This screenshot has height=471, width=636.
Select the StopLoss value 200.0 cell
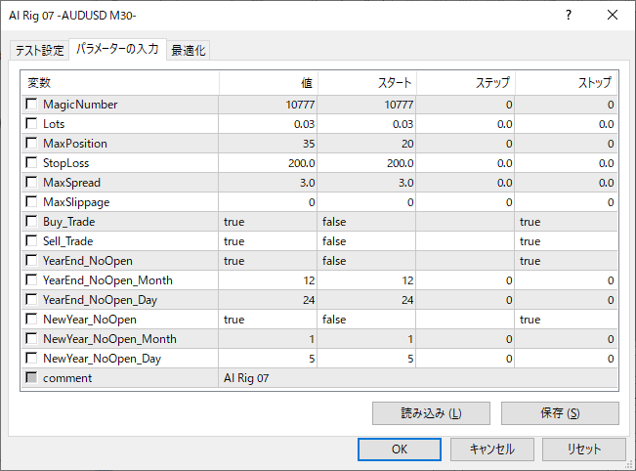point(268,162)
